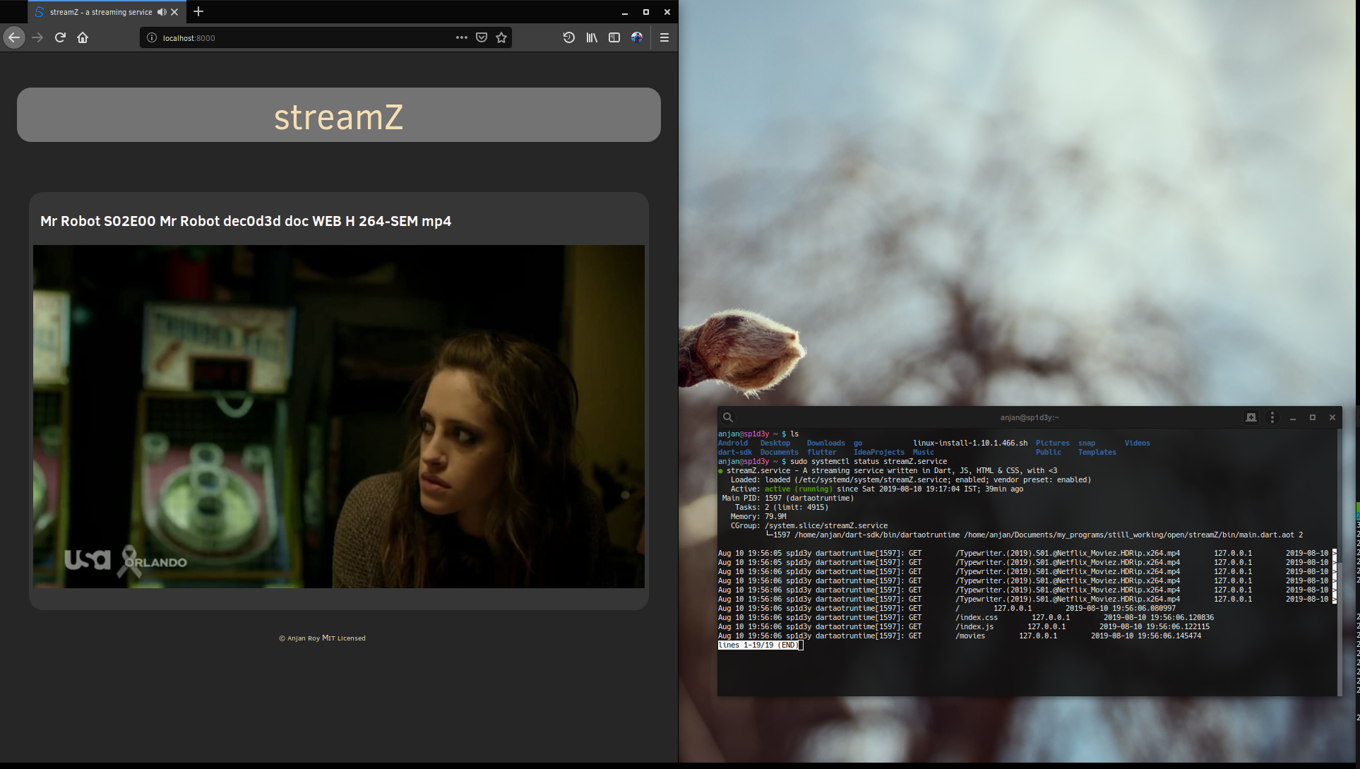Close the streamZ browser tab

point(174,12)
